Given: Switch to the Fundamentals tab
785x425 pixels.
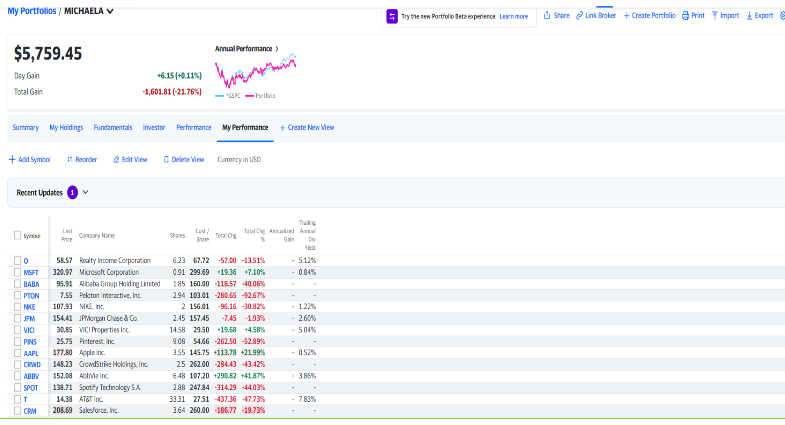Looking at the screenshot, I should coord(113,127).
